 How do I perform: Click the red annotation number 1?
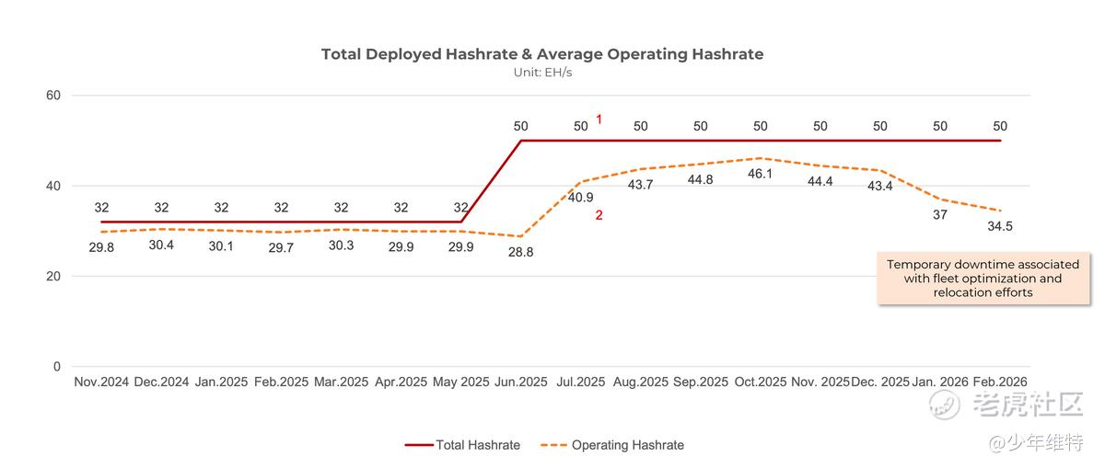coord(599,120)
